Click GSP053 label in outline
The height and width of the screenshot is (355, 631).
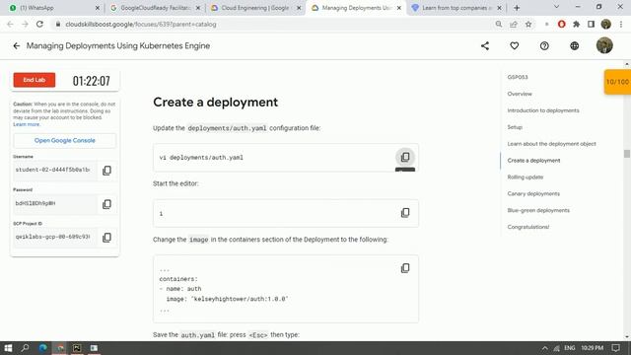(x=518, y=77)
